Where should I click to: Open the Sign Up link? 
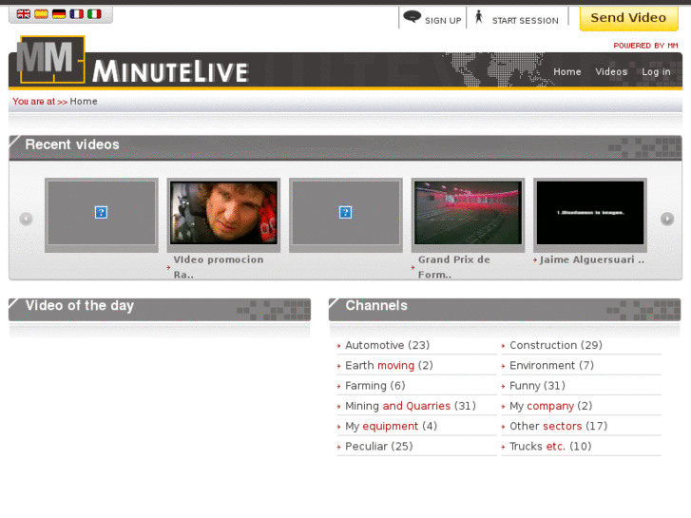(x=443, y=21)
